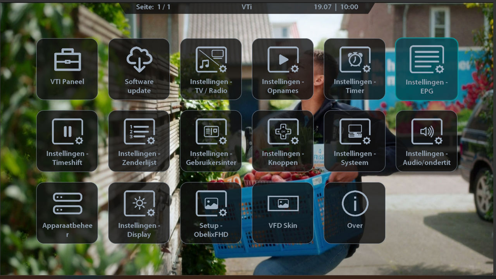This screenshot has width=496, height=279.
Task: Launch Setup - ObelixFHD
Action: (211, 212)
